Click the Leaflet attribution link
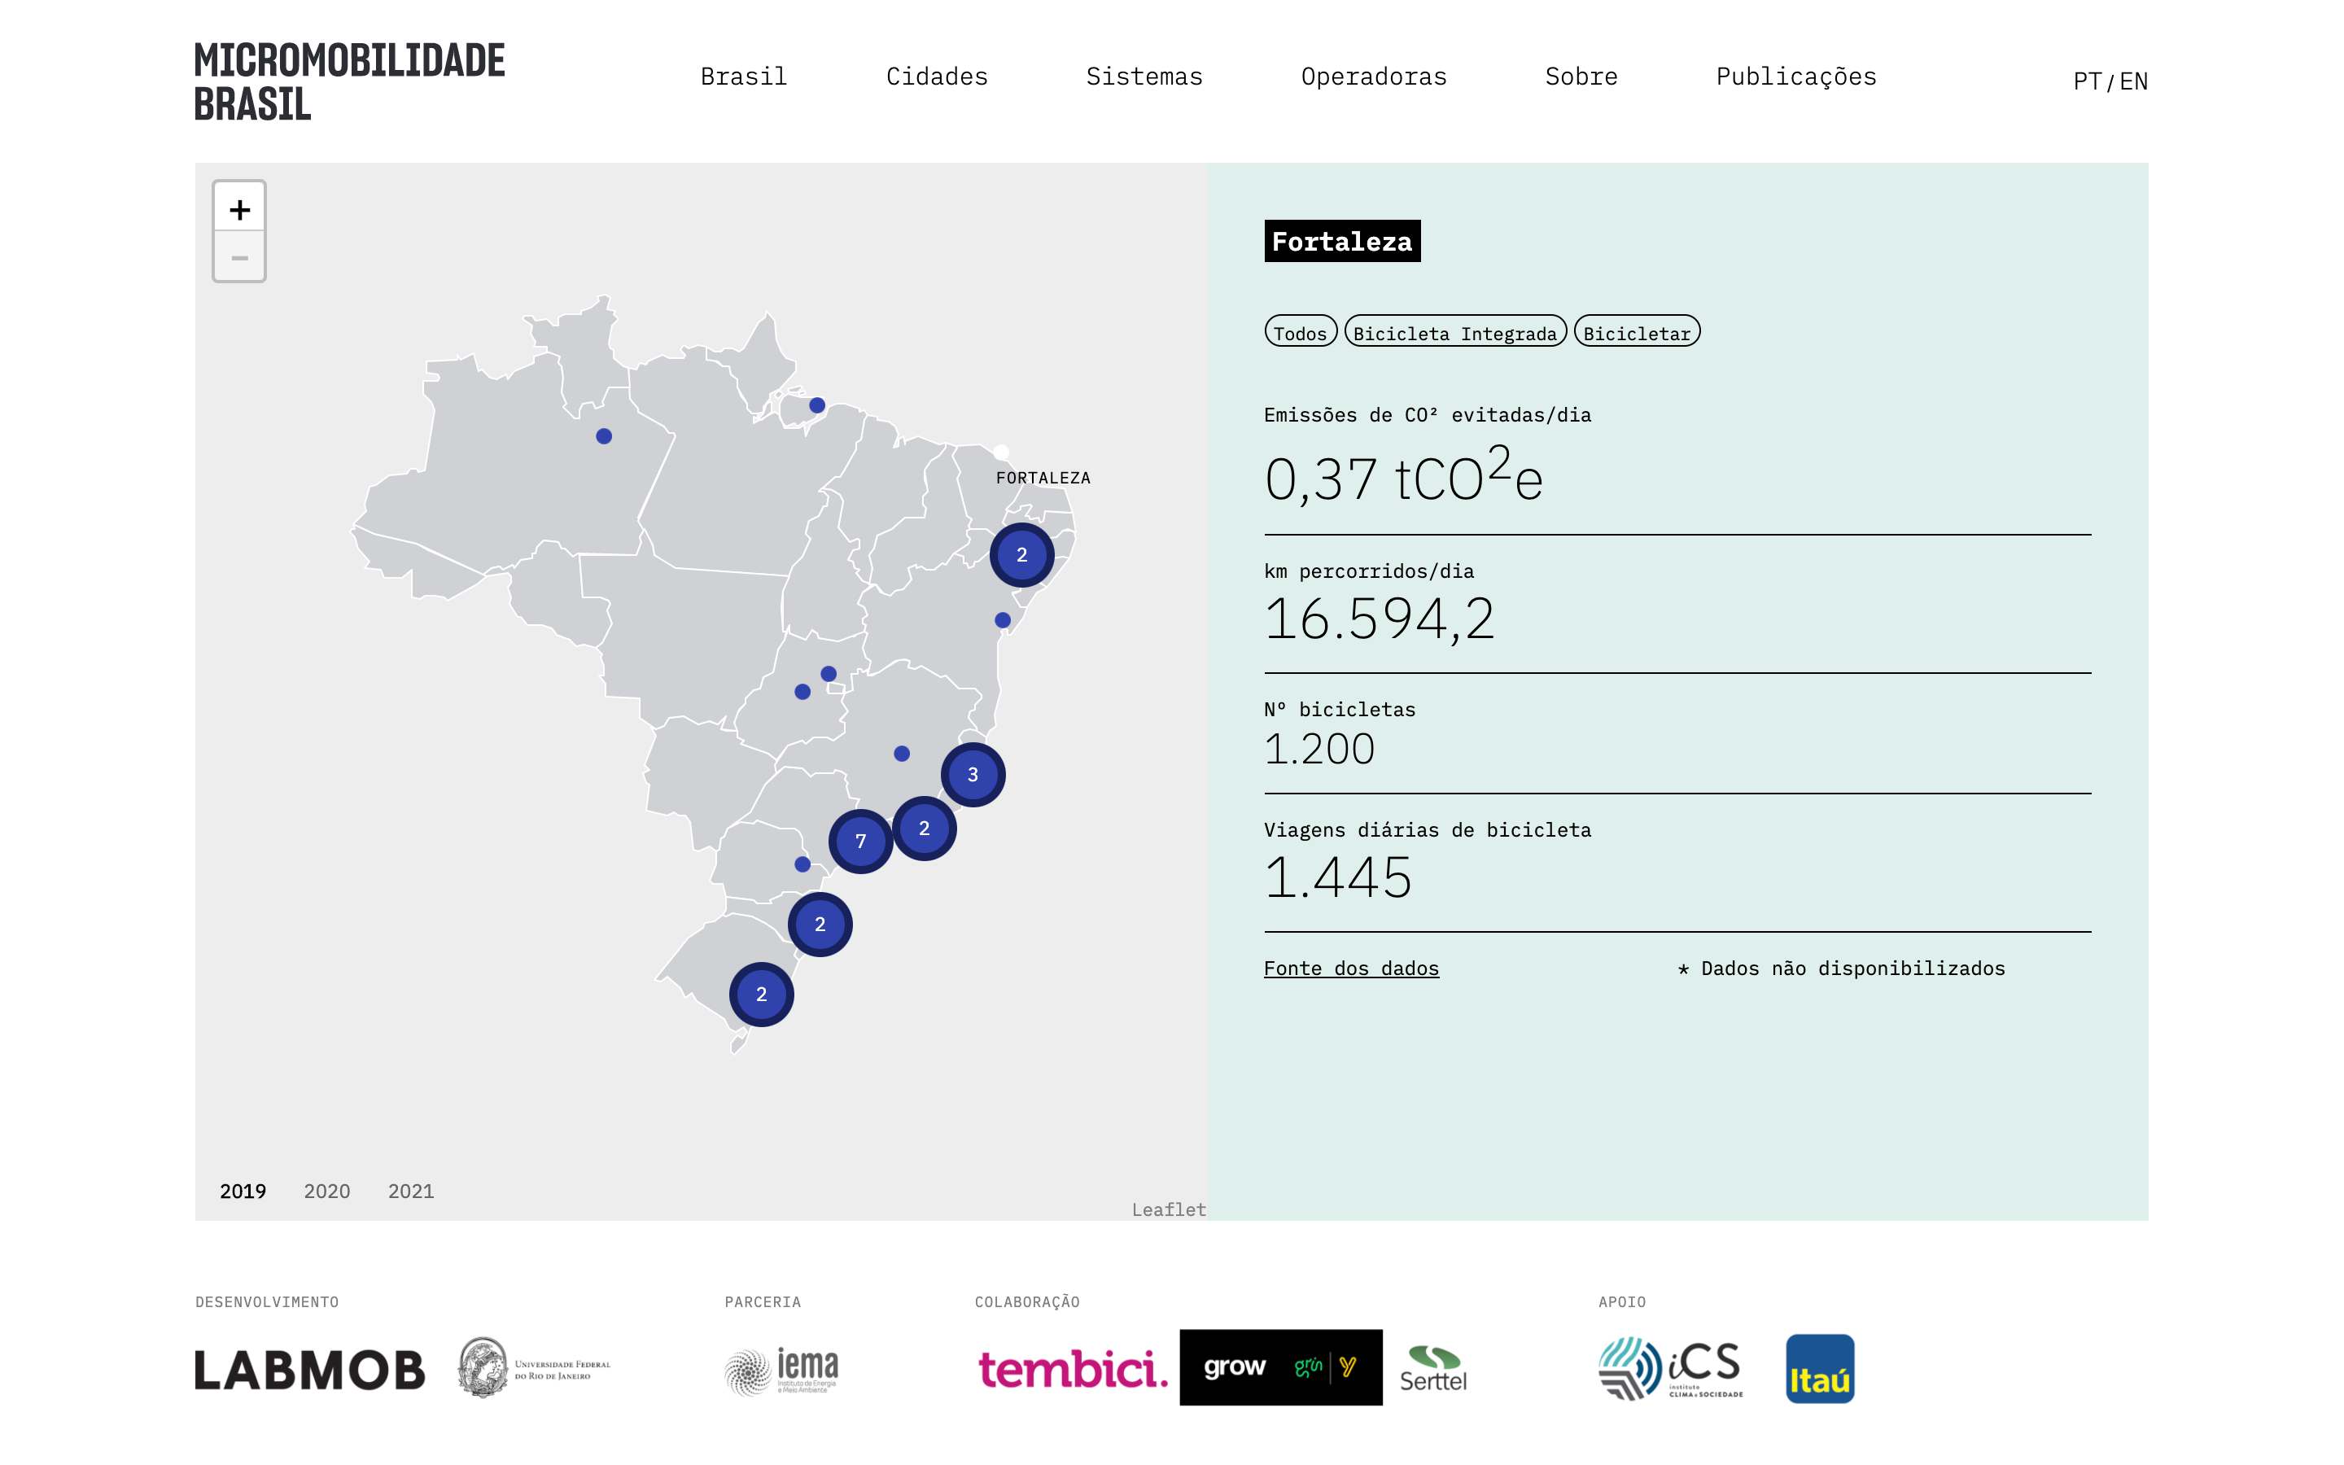The height and width of the screenshot is (1465, 2344). pyautogui.click(x=1168, y=1209)
